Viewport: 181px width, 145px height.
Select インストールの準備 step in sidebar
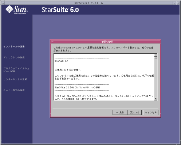click(14, 46)
